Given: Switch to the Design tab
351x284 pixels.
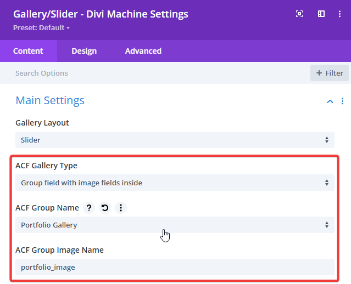Looking at the screenshot, I should click(84, 51).
